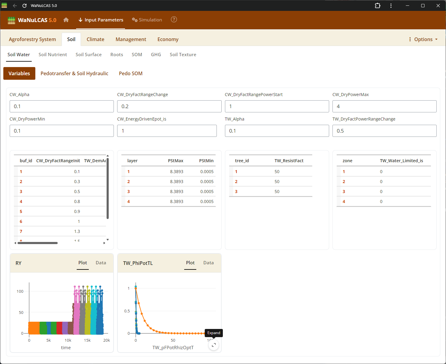Click the browser back arrow
Image resolution: width=446 pixels, height=364 pixels.
pos(14,5)
